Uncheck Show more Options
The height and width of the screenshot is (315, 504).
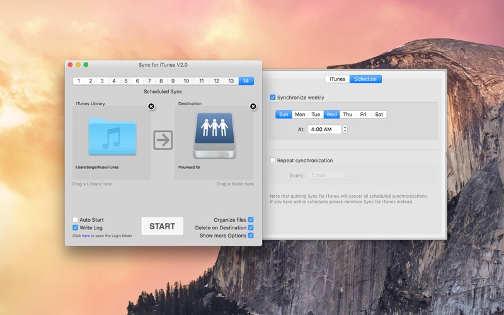[x=251, y=236]
